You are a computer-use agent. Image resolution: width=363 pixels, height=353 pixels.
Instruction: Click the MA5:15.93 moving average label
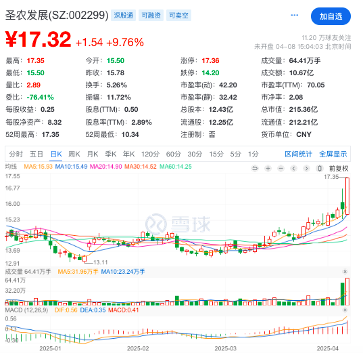pyautogui.click(x=39, y=167)
